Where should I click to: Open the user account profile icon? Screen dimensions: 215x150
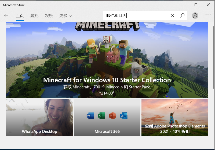[195, 16]
